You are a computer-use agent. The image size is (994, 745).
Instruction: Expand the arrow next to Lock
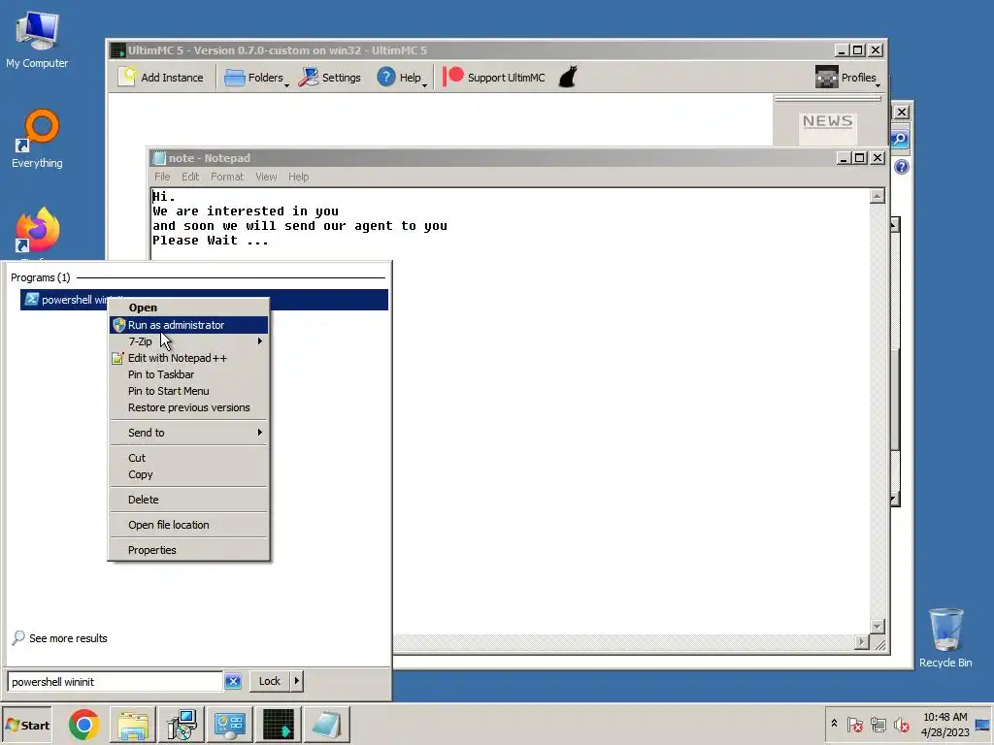point(297,681)
